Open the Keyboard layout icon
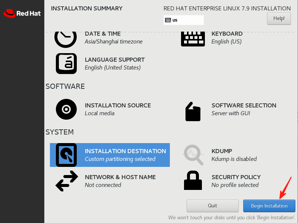Image resolution: width=298 pixels, height=223 pixels. pyautogui.click(x=193, y=39)
